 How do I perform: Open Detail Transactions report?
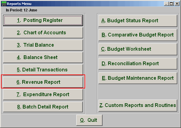(x=43, y=70)
